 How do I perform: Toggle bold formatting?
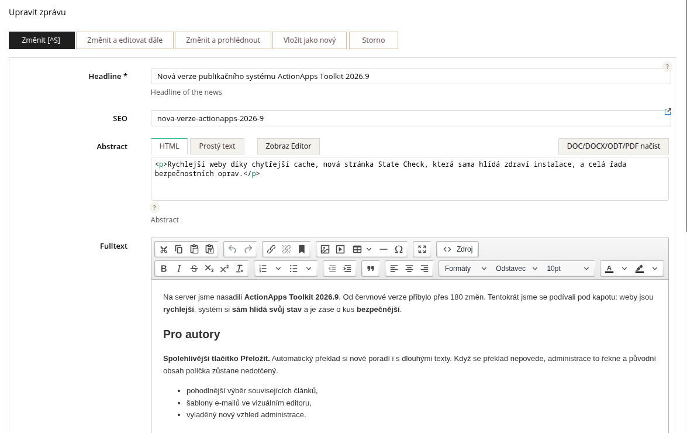click(164, 269)
